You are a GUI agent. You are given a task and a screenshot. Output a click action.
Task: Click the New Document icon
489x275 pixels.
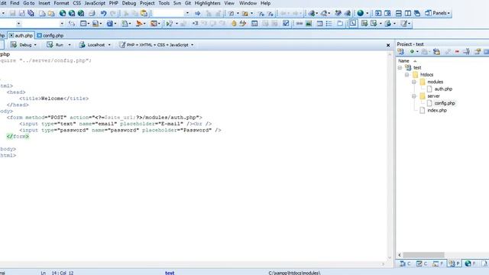(42, 13)
